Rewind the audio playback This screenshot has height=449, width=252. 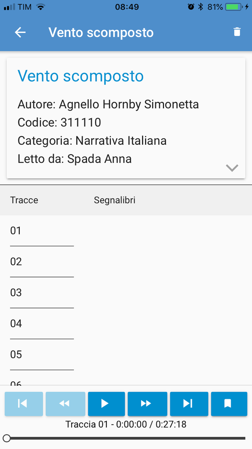click(x=65, y=404)
